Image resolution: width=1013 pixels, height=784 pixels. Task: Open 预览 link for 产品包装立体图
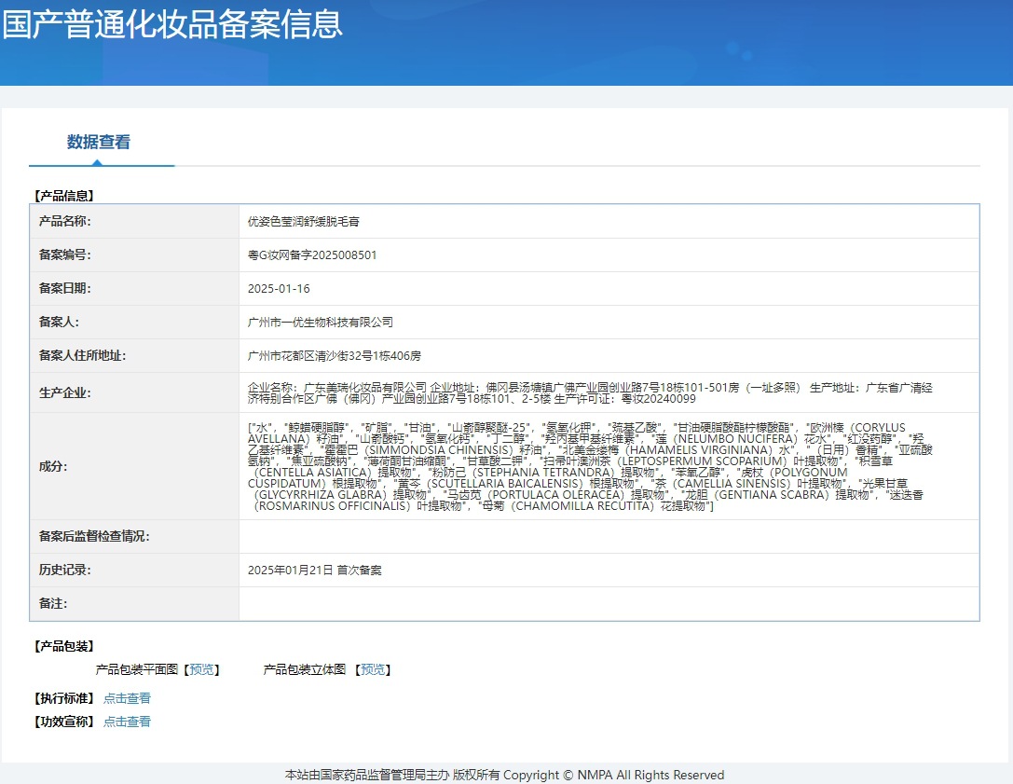pos(373,669)
